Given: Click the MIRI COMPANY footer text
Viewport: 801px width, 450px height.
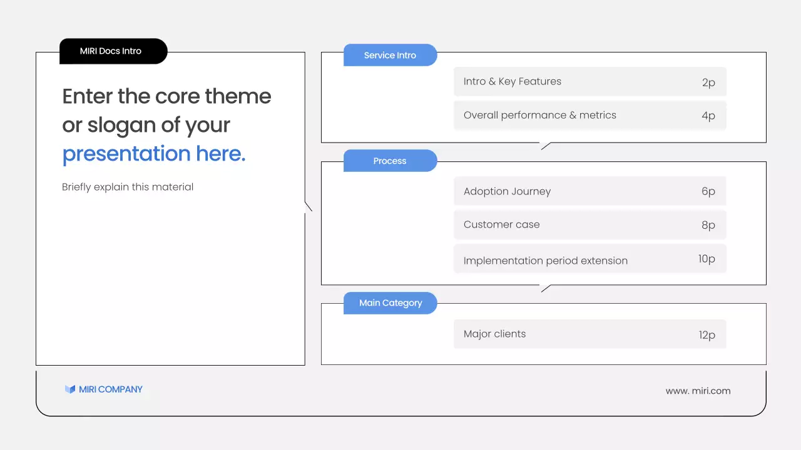Looking at the screenshot, I should (x=111, y=389).
